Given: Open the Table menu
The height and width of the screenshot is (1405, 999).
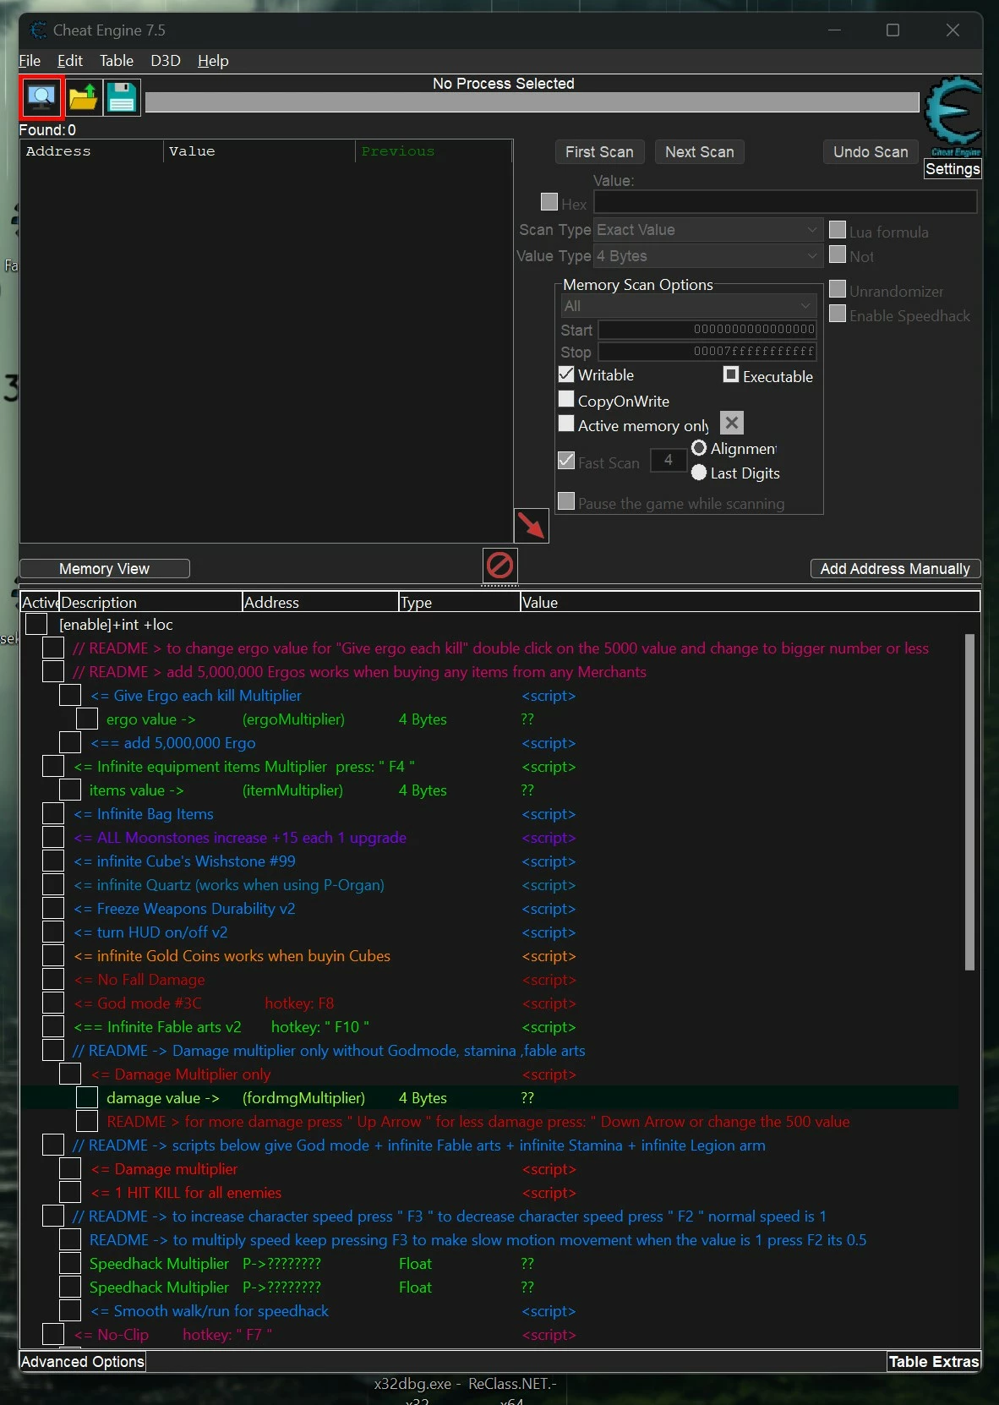Looking at the screenshot, I should tap(117, 61).
